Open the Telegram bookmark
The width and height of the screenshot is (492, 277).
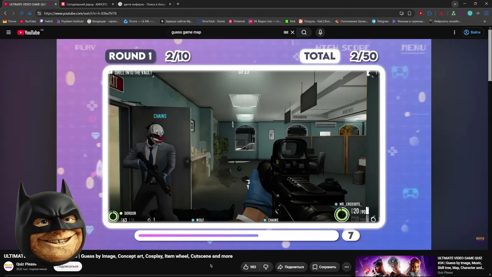[x=380, y=22]
